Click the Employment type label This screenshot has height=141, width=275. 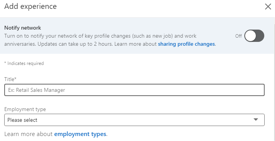(25, 109)
